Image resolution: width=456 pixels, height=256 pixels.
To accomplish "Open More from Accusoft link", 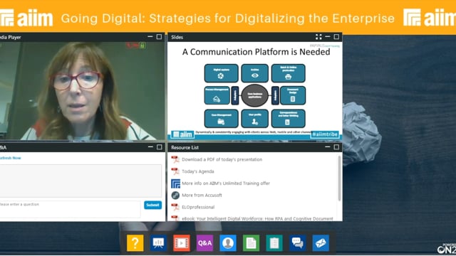I will 202,195.
